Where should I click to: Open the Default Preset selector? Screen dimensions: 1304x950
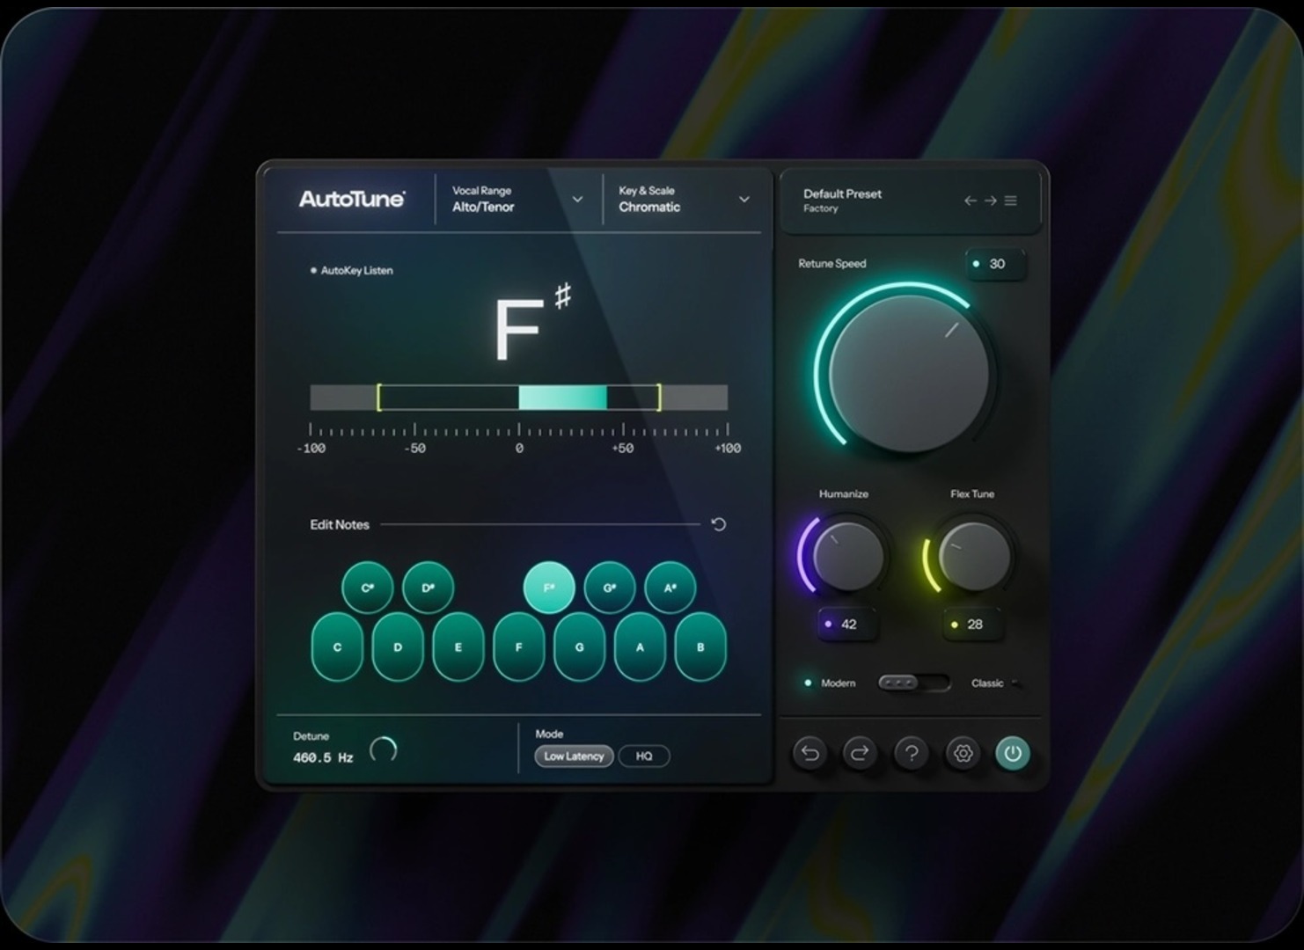pos(842,200)
